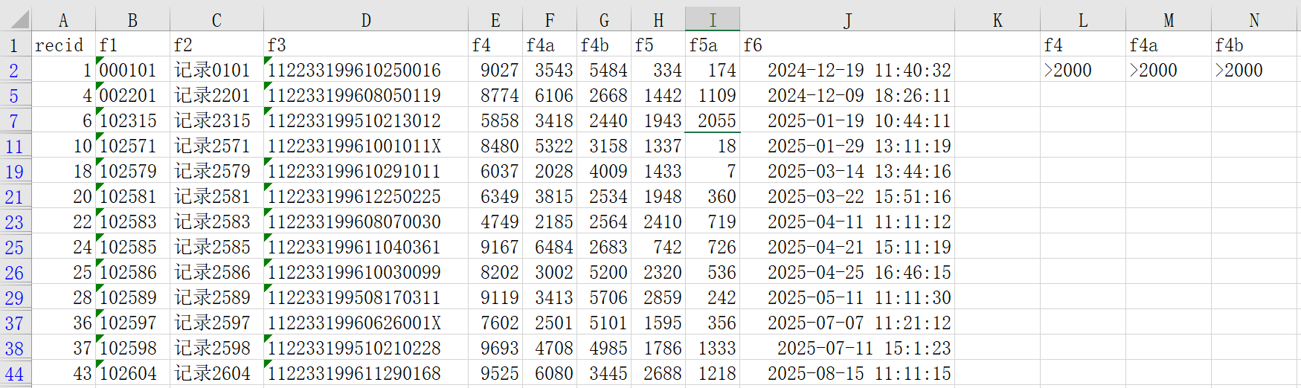Select column J header
Image resolution: width=1301 pixels, height=388 pixels.
pyautogui.click(x=847, y=20)
